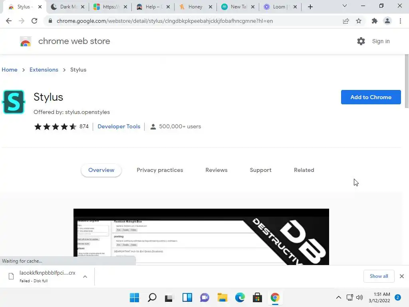Close the Honey tab
The image size is (409, 307).
coord(210,7)
